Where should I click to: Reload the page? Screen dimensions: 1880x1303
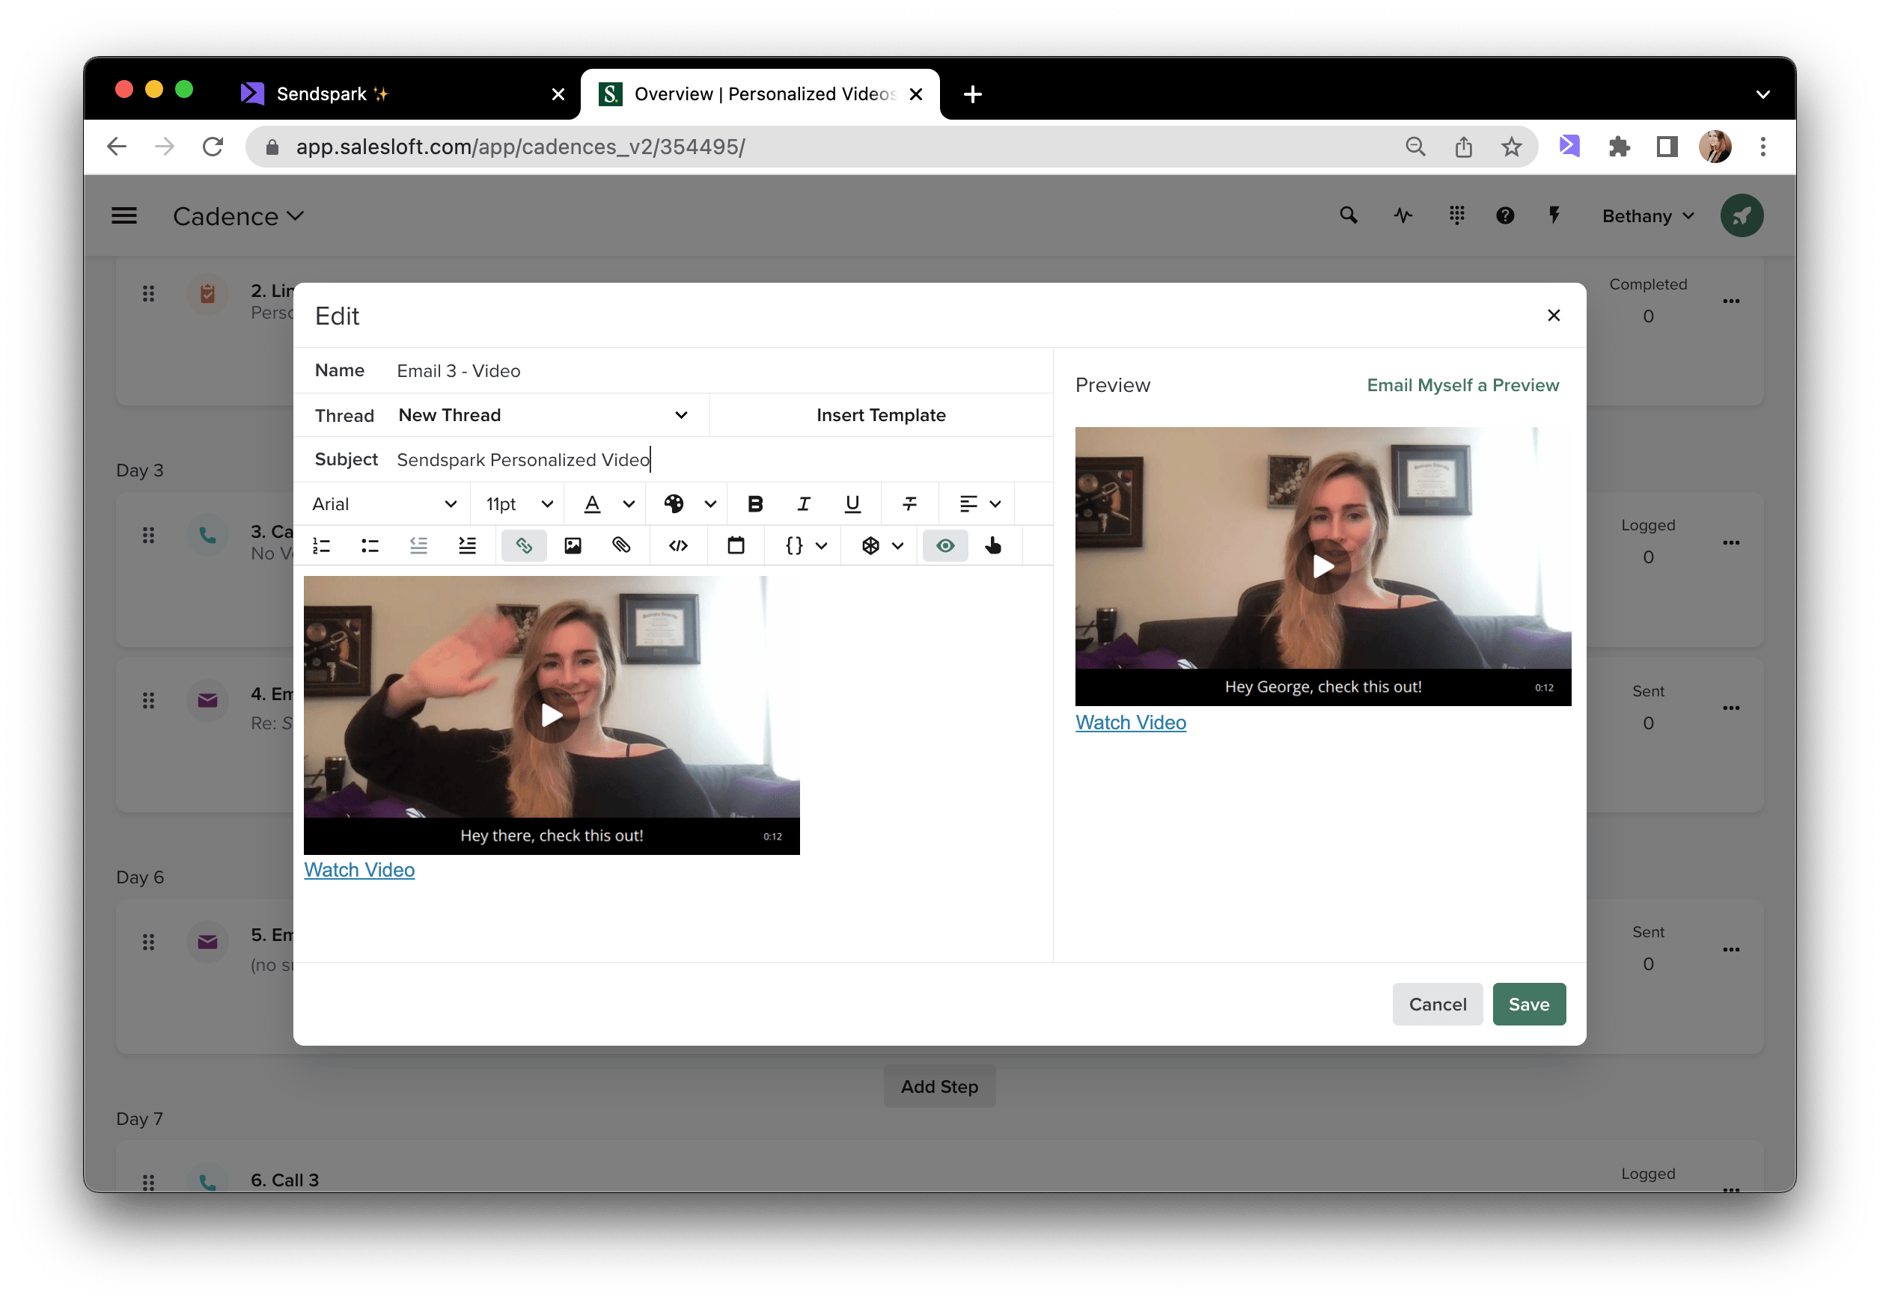[213, 146]
